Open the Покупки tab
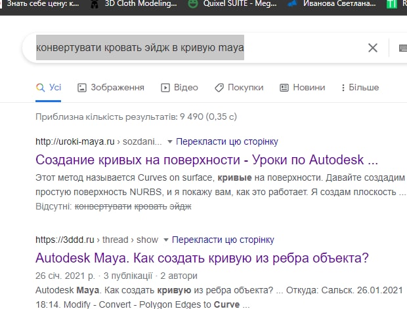Screen dimensions: 407x309 (x=239, y=88)
